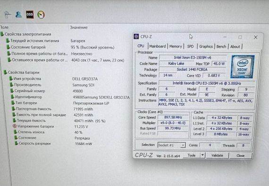The image size is (269, 186).
Task: Expand the Tools dropdown arrow
Action: click(202, 155)
